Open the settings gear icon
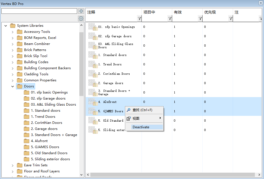264x179 pixels. (x=81, y=18)
